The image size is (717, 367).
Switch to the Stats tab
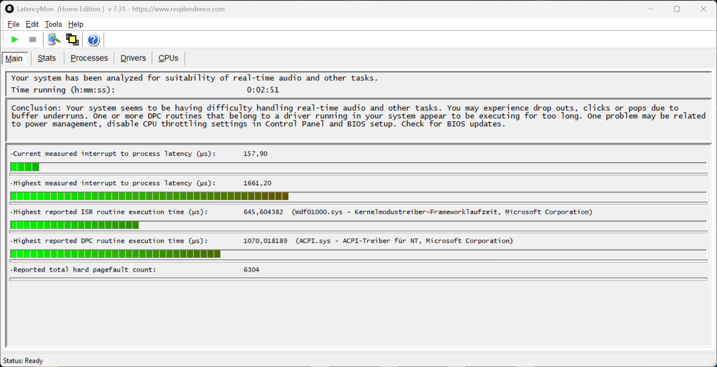(x=47, y=58)
